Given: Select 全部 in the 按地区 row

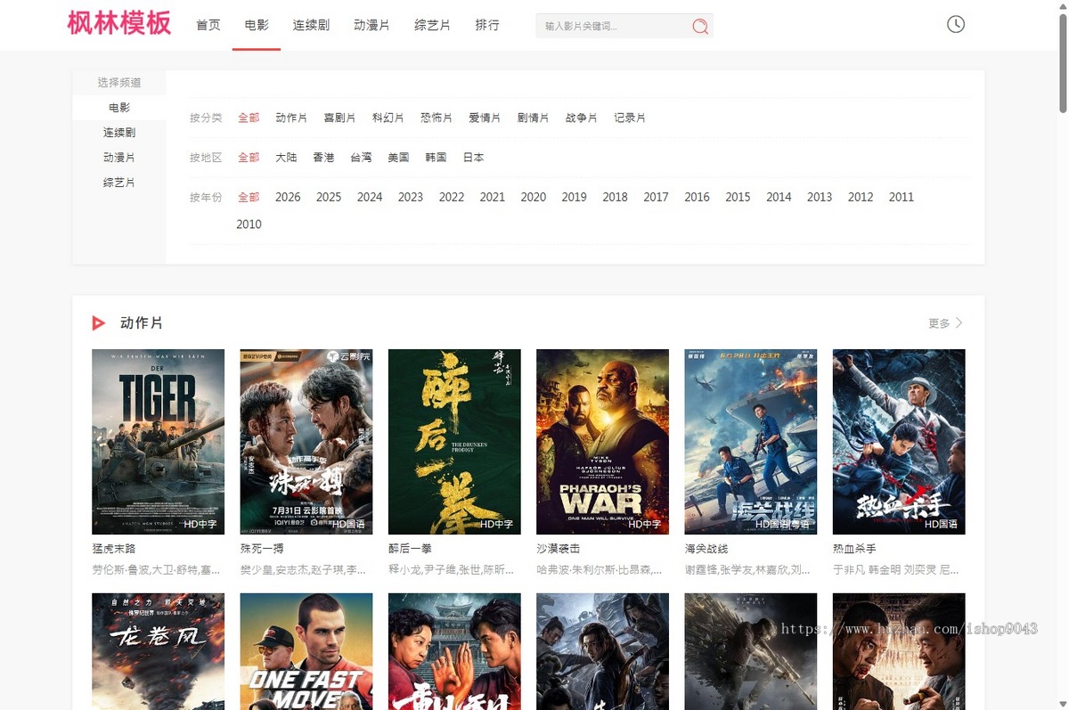Looking at the screenshot, I should point(249,158).
